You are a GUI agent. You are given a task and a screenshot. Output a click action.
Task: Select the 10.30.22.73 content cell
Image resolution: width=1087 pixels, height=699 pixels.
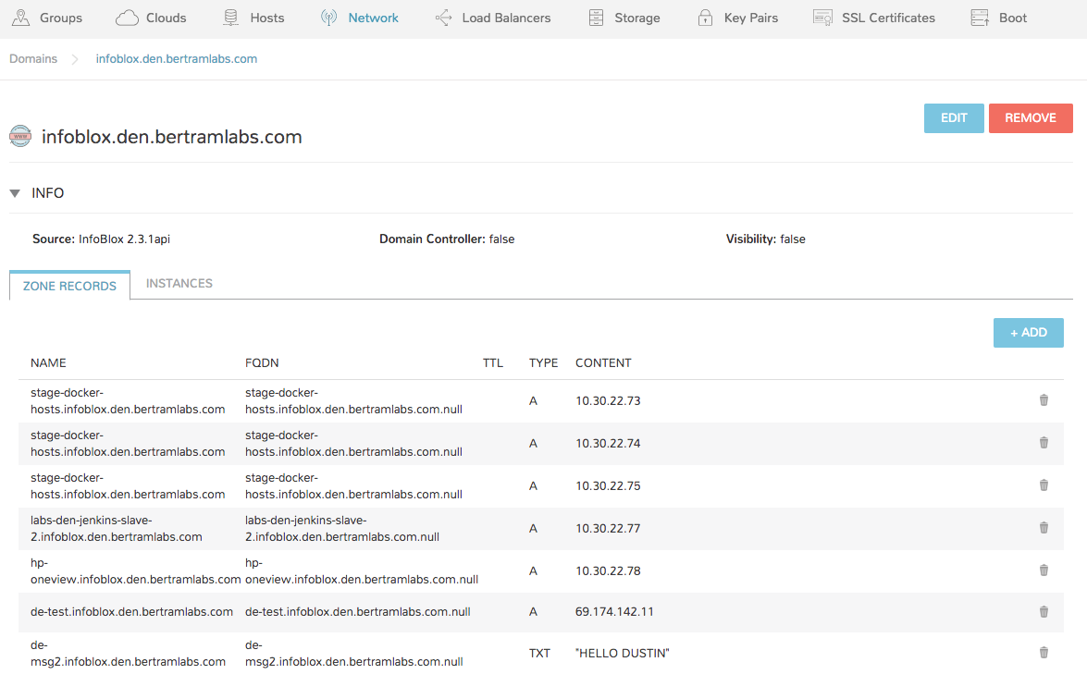(x=608, y=401)
